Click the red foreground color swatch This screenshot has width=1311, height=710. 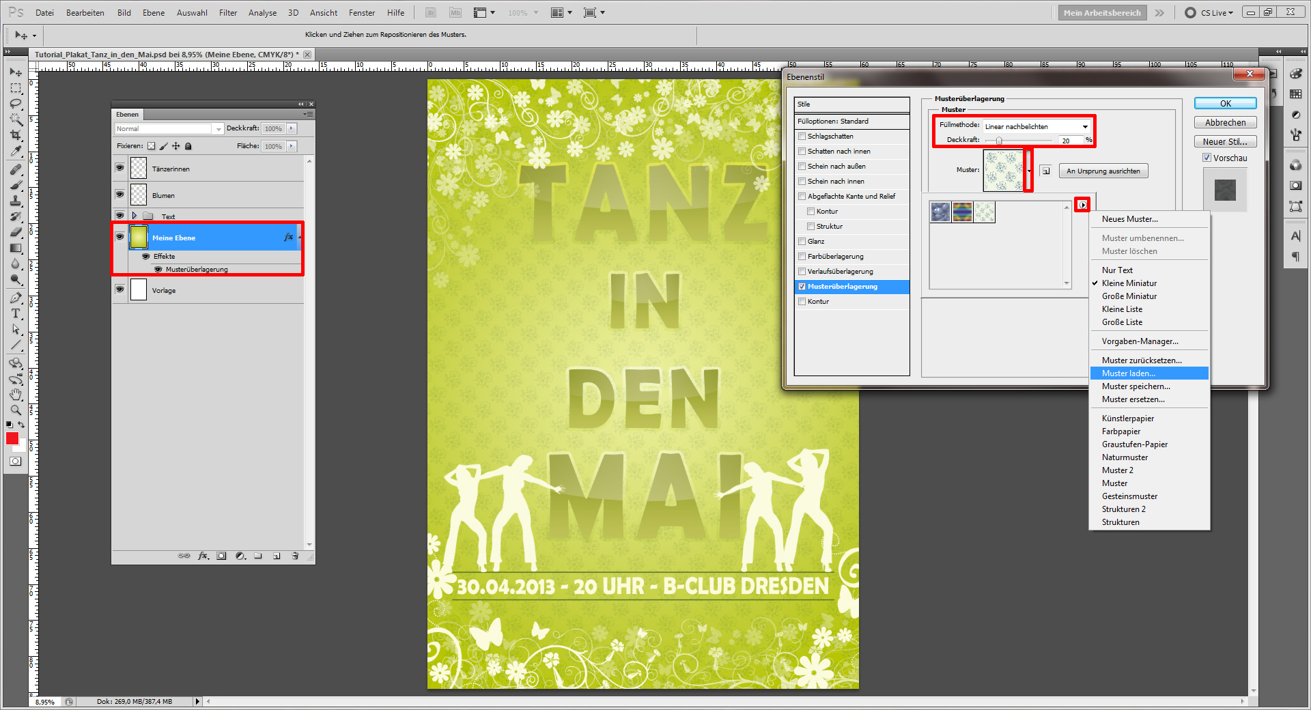pyautogui.click(x=12, y=439)
